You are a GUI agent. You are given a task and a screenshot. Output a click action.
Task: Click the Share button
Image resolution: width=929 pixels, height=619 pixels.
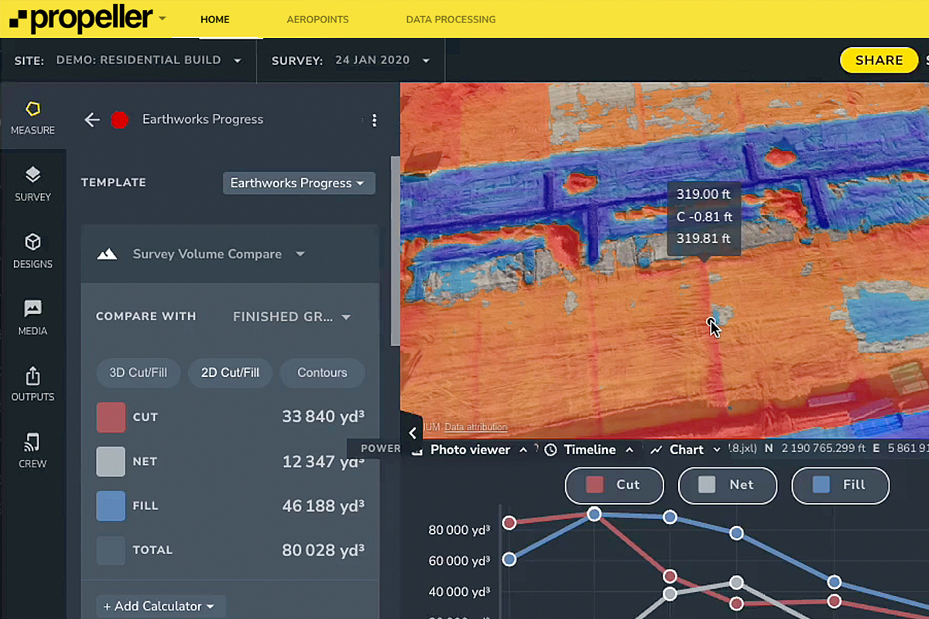tap(879, 60)
